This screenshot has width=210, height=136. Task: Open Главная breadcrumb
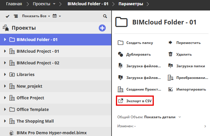(14, 4)
